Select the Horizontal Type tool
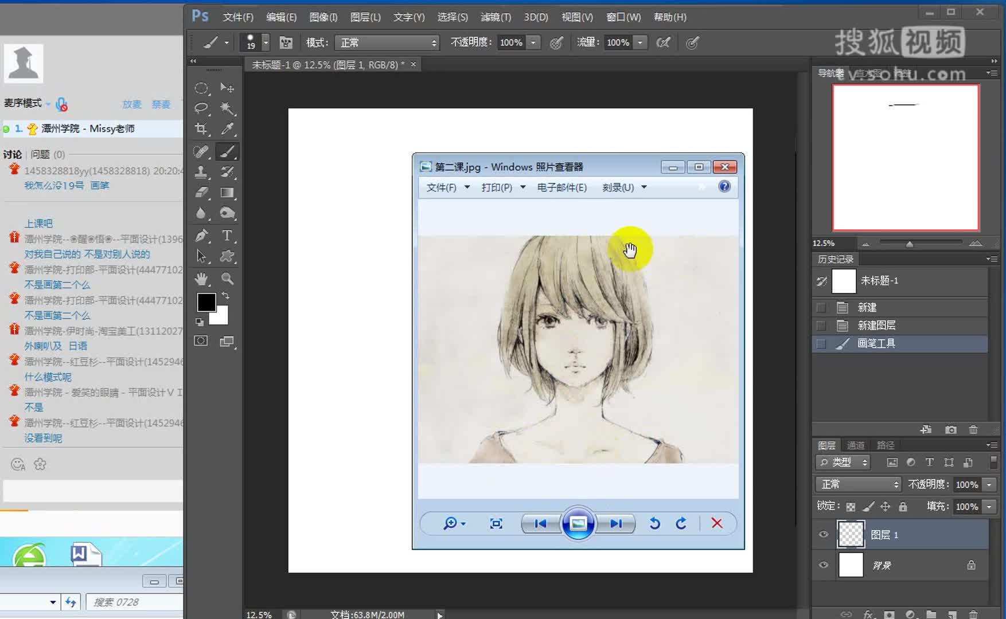1006x619 pixels. coord(227,236)
